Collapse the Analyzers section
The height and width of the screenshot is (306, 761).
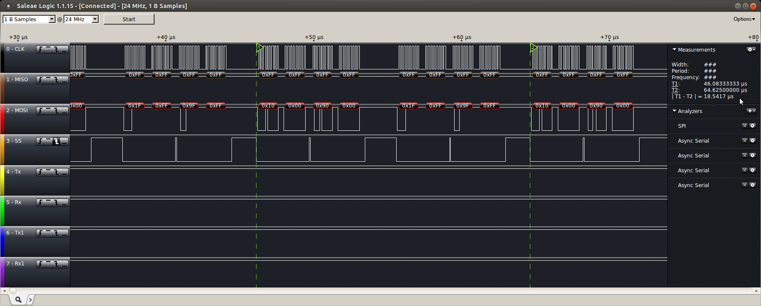[x=674, y=111]
